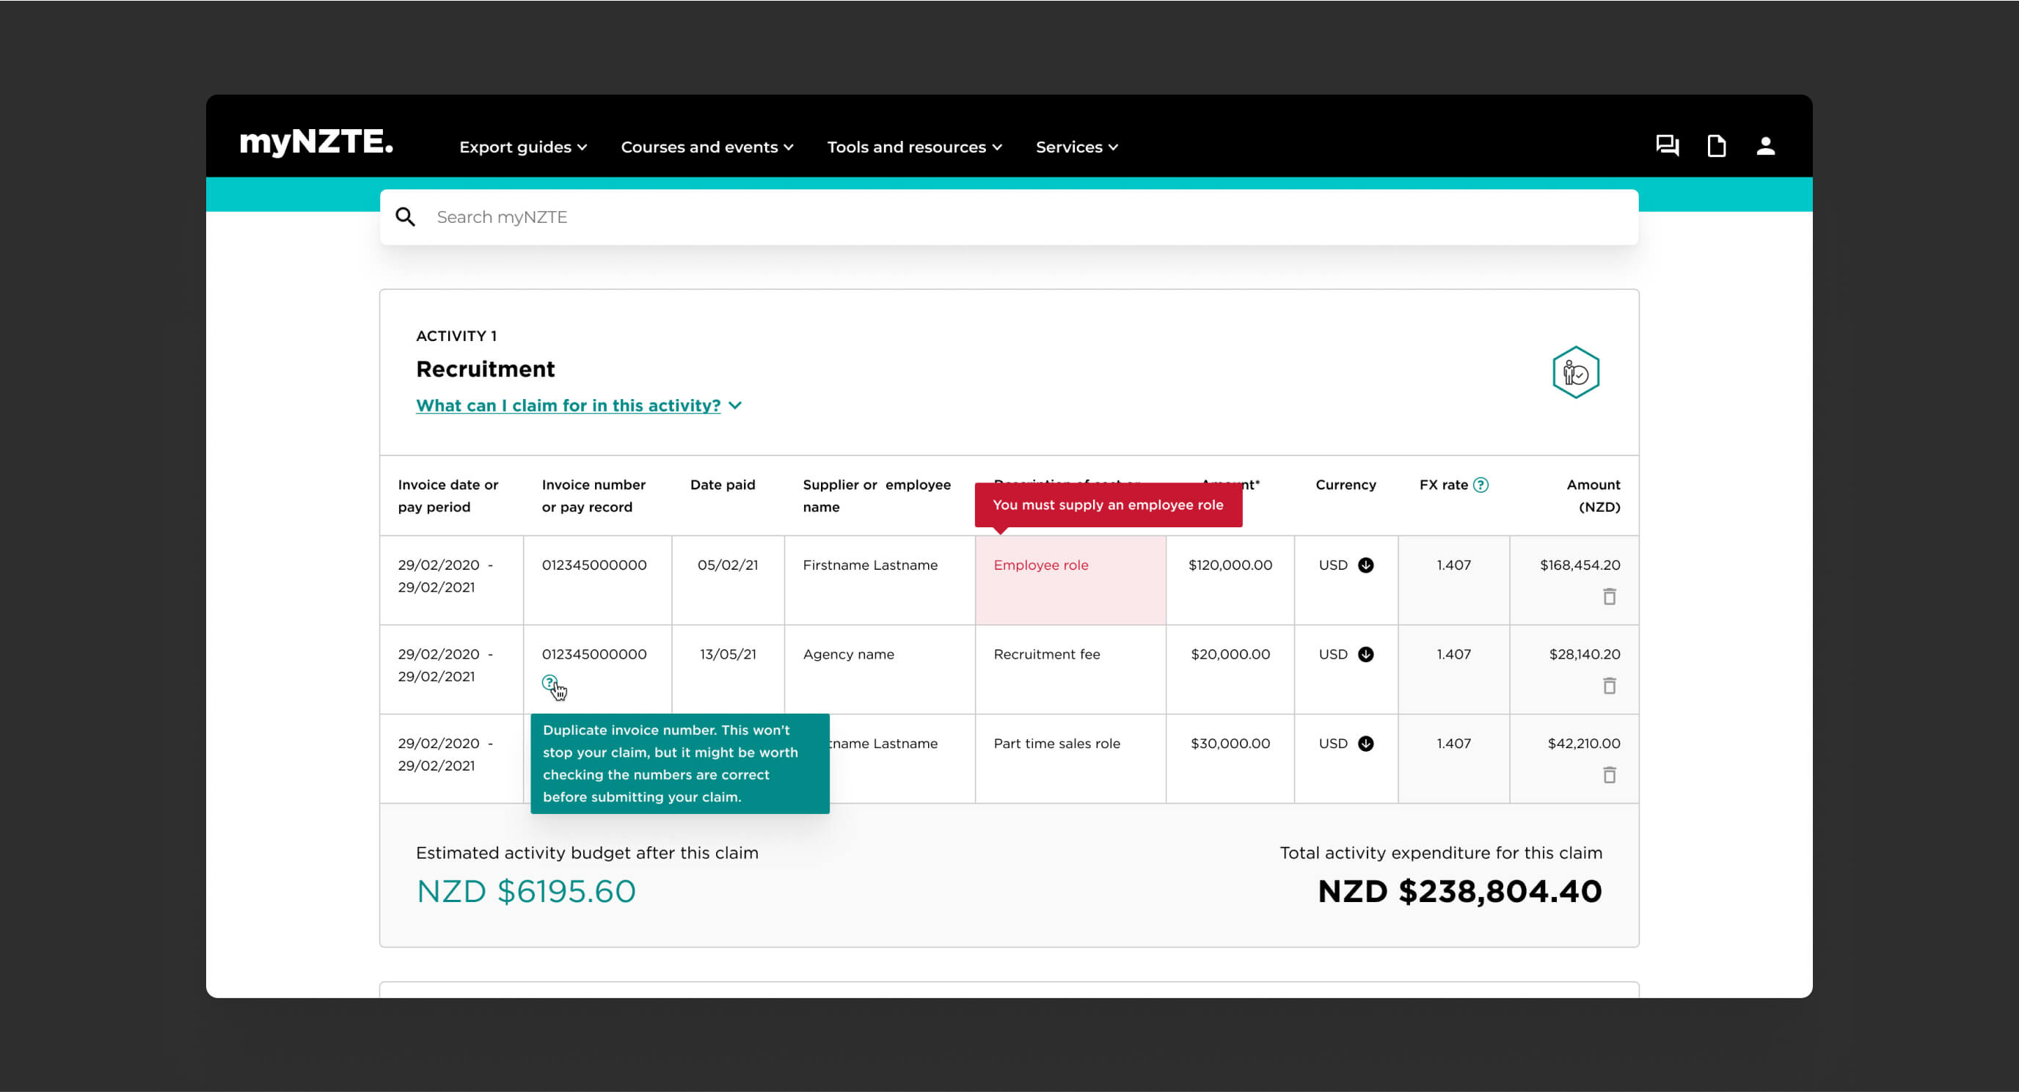Screen dimensions: 2019x1092
Task: Click the NZD $238,804.40 total
Action: coord(1459,892)
